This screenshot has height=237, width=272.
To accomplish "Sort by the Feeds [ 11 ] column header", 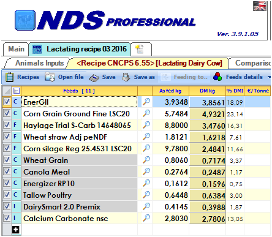I will point(79,91).
